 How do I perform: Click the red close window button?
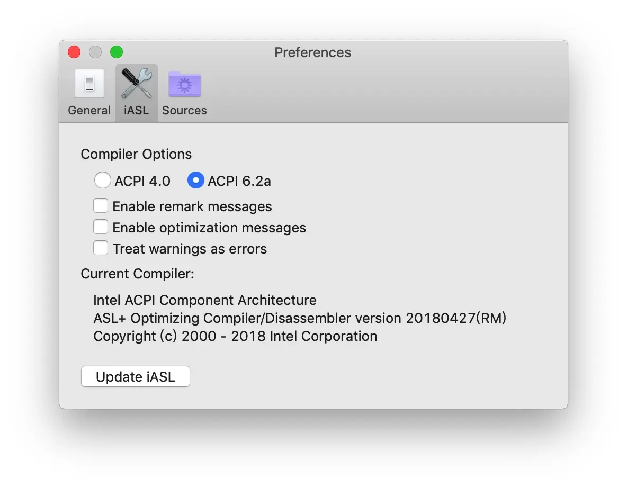[x=74, y=52]
